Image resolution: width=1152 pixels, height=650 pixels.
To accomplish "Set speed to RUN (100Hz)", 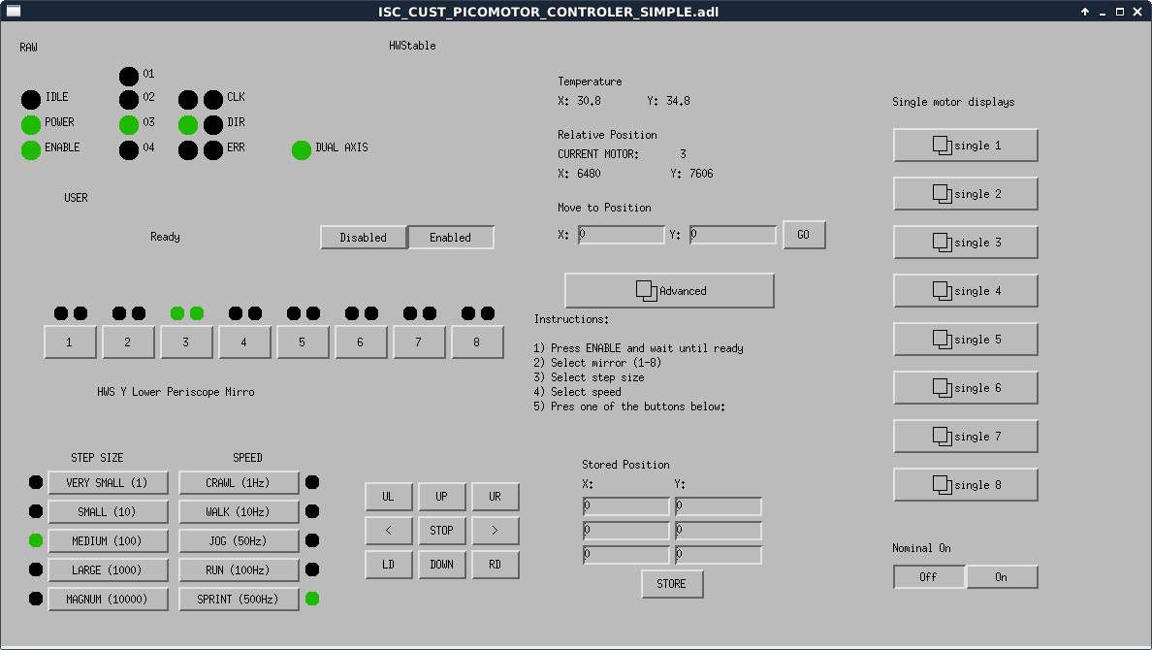I will pos(238,570).
